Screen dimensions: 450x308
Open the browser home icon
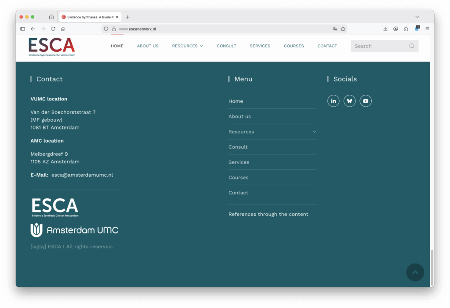coord(63,29)
